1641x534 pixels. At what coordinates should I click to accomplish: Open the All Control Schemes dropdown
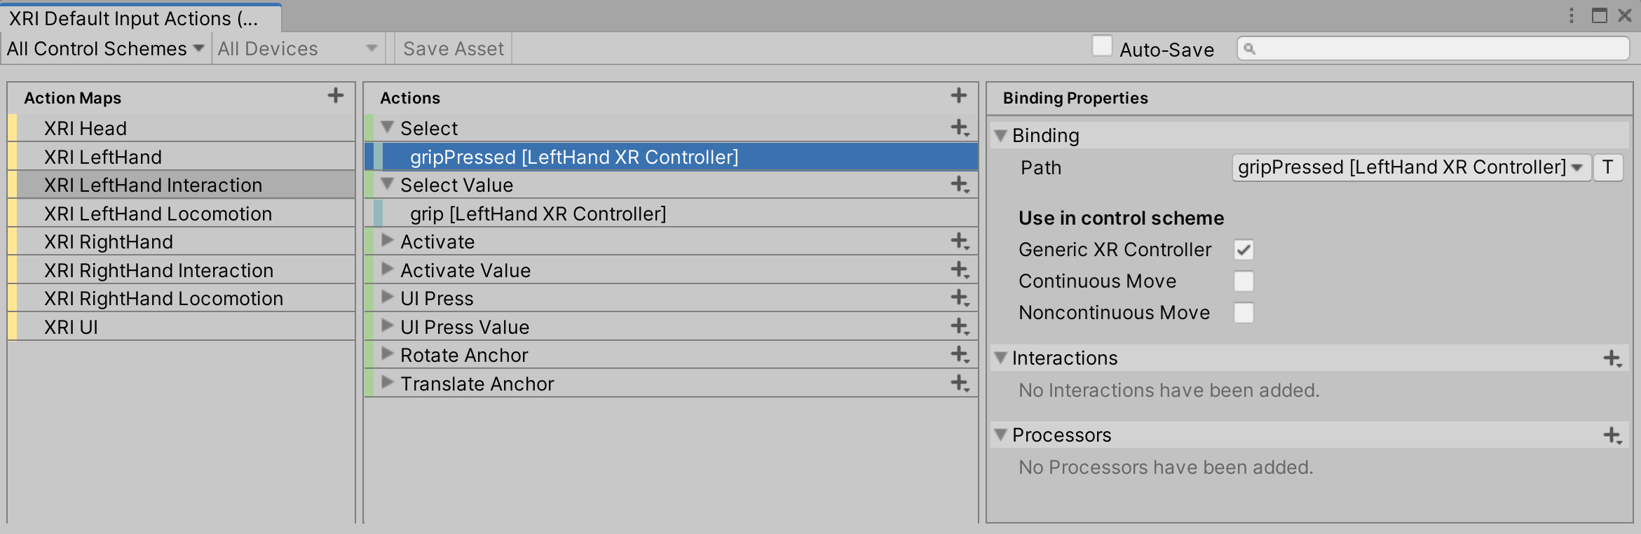point(104,48)
